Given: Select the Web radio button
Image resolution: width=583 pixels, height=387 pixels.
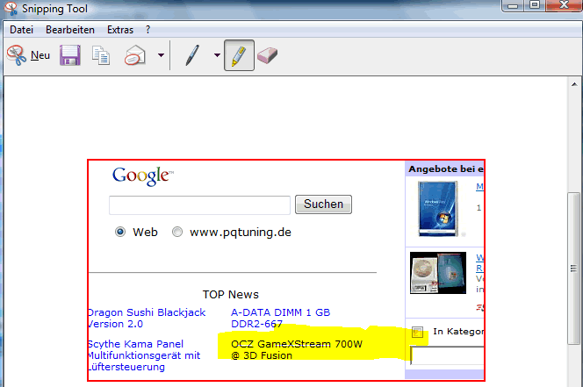Looking at the screenshot, I should [x=120, y=232].
